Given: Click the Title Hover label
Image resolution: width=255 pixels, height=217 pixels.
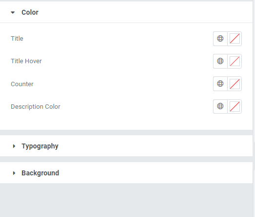Looking at the screenshot, I should (26, 61).
